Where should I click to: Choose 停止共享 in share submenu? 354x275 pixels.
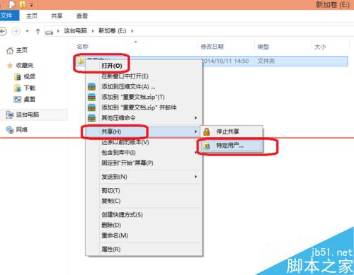232,131
